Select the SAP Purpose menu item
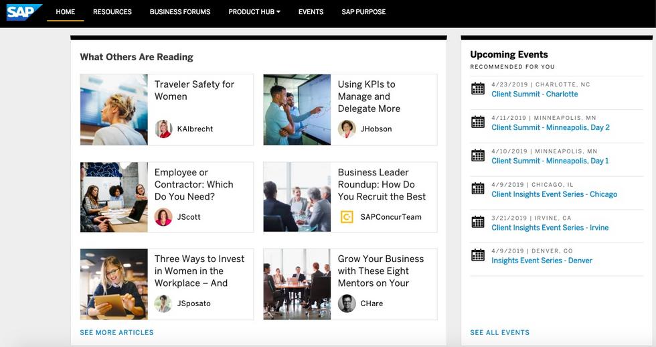Image resolution: width=656 pixels, height=347 pixels. point(363,12)
